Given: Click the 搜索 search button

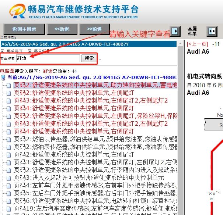Looking at the screenshot, I should tap(89, 58).
